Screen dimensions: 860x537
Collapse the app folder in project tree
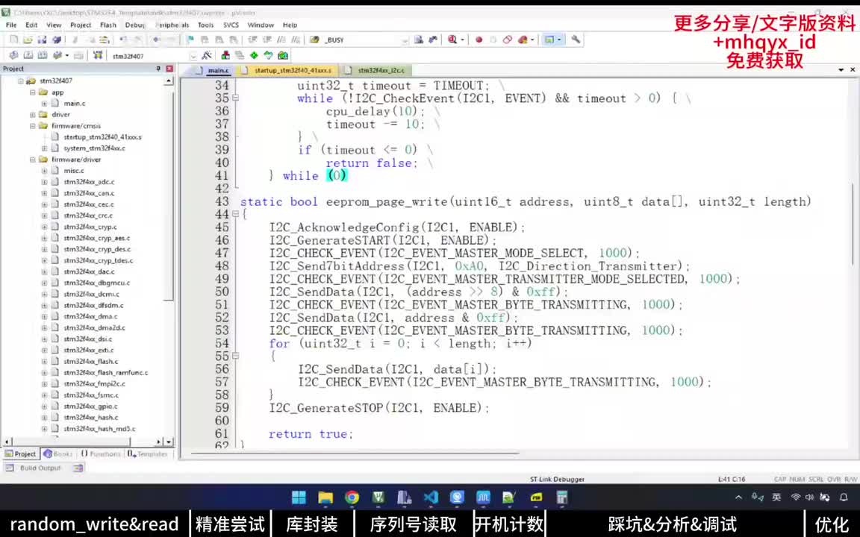pos(33,92)
